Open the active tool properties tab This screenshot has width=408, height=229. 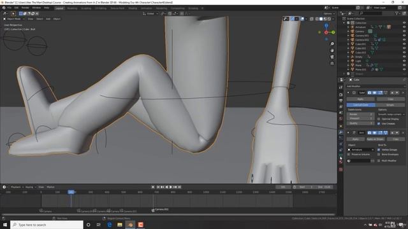tap(341, 88)
